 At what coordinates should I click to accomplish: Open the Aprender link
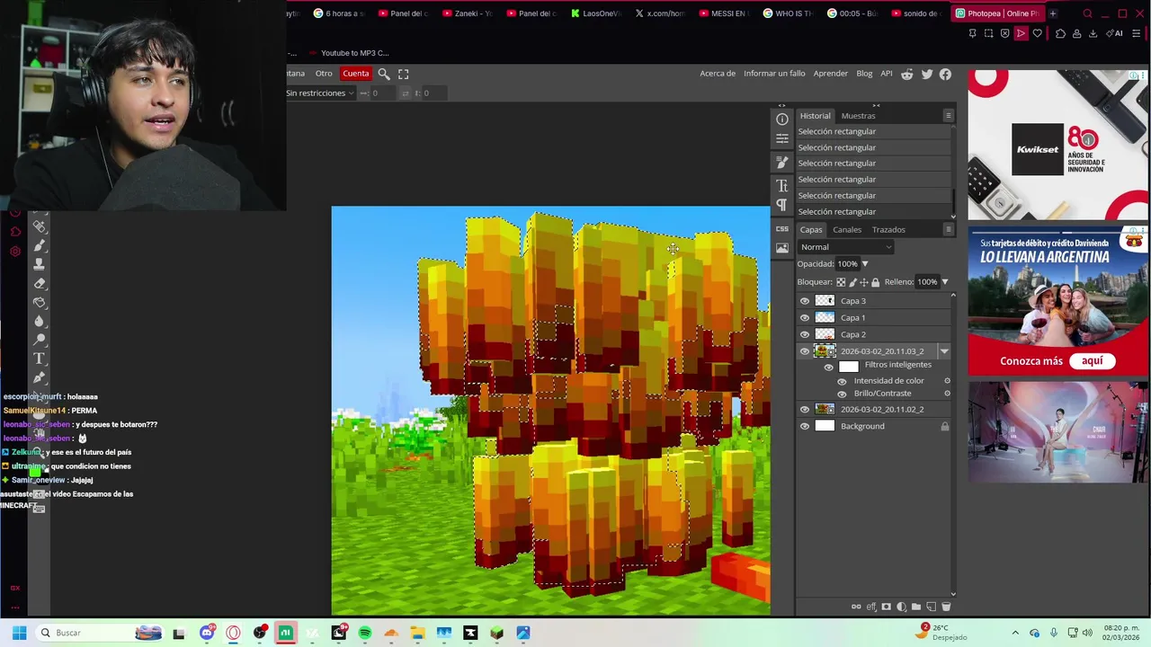(x=831, y=74)
